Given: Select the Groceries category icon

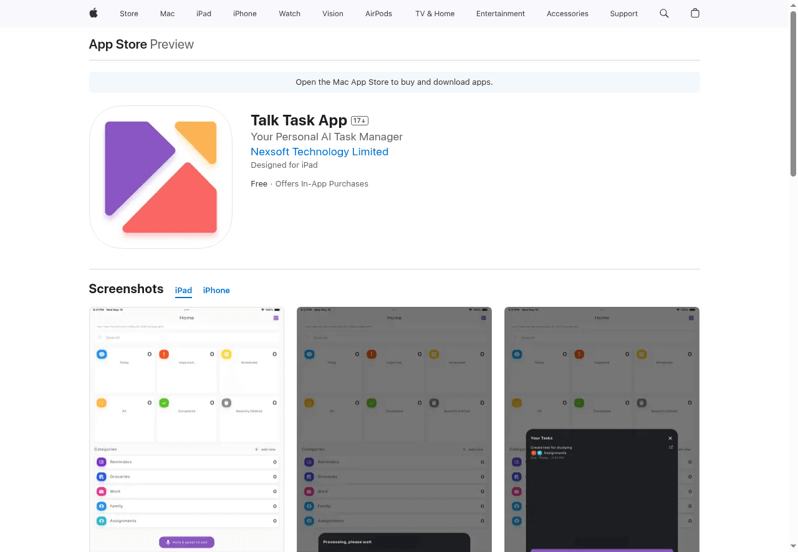Looking at the screenshot, I should pos(102,476).
